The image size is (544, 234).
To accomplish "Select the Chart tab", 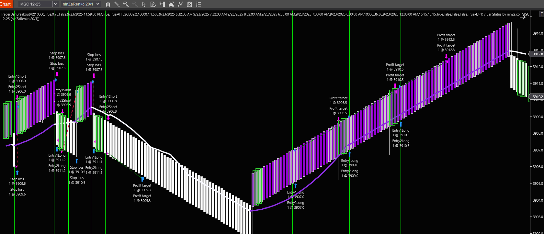I will coord(6,4).
